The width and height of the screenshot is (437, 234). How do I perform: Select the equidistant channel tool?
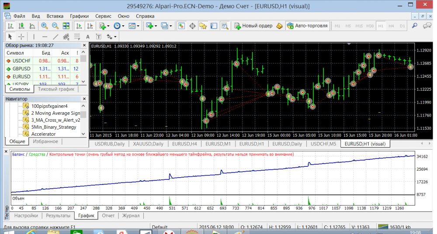[66, 37]
